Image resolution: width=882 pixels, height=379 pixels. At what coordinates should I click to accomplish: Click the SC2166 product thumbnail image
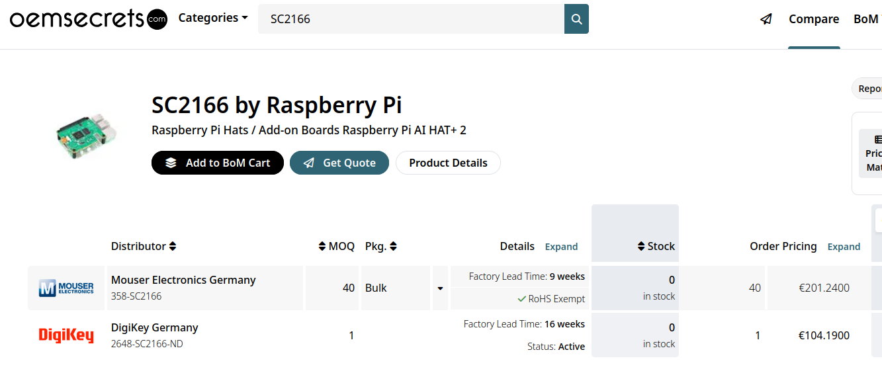tap(86, 135)
